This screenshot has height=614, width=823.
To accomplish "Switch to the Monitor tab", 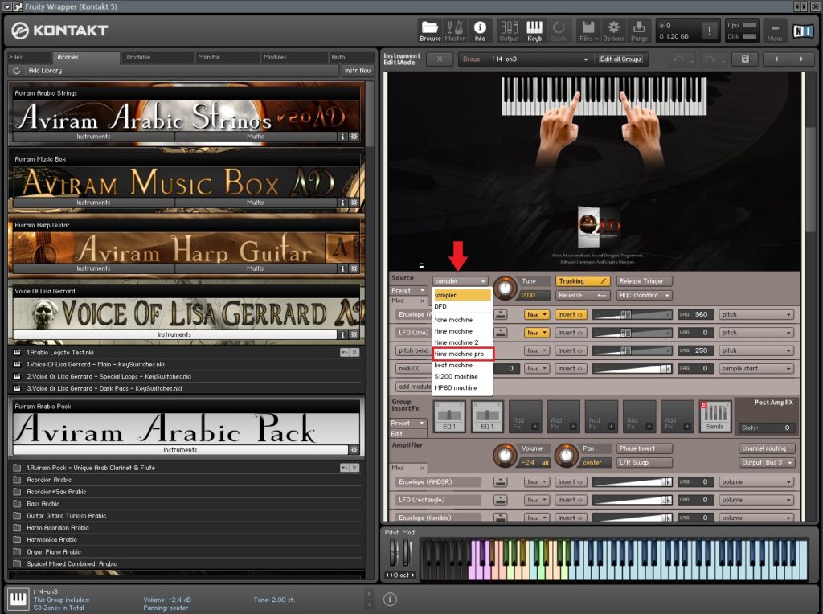I will click(227, 57).
